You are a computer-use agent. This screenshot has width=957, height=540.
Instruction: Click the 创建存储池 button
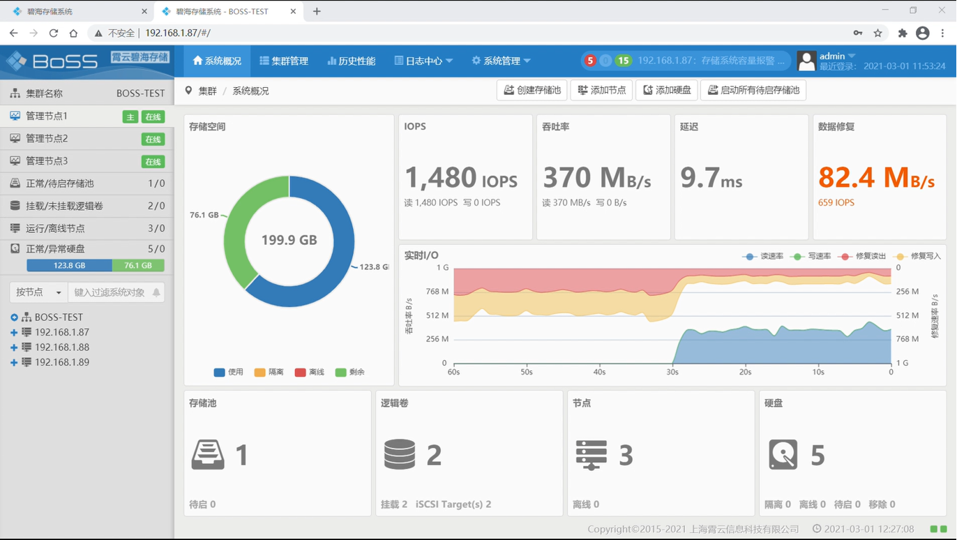pos(532,90)
